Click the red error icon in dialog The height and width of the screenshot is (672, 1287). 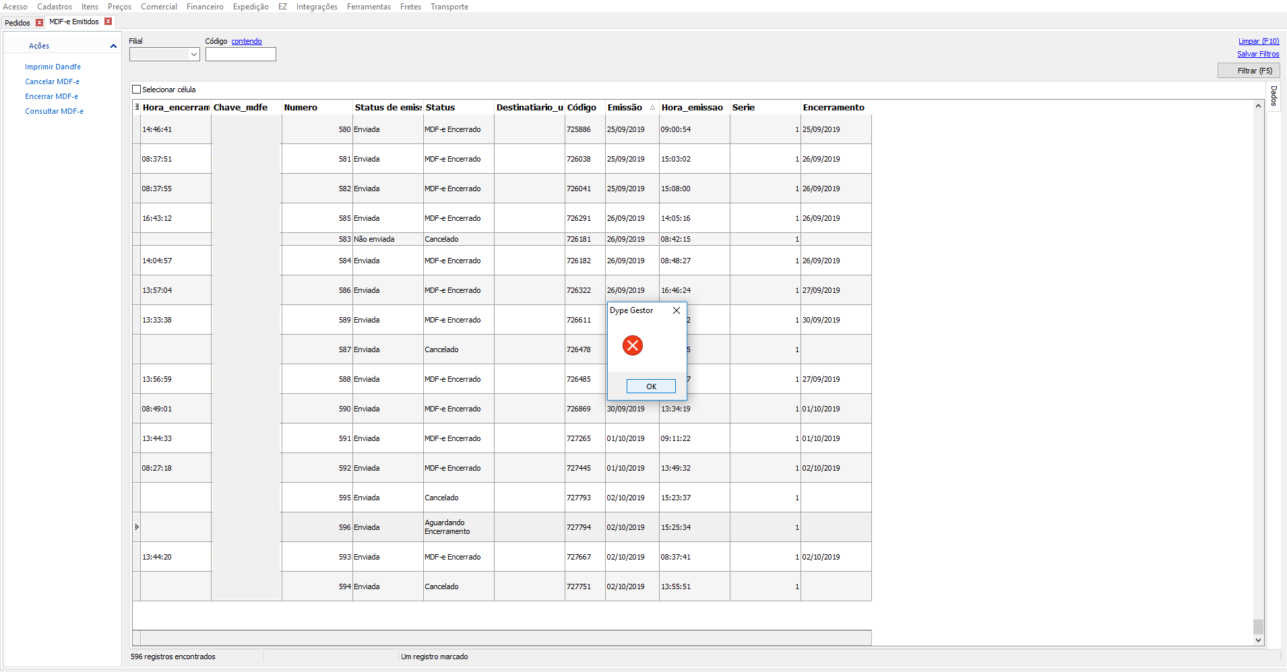633,345
